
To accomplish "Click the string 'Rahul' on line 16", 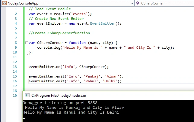I will coord(91,81).
